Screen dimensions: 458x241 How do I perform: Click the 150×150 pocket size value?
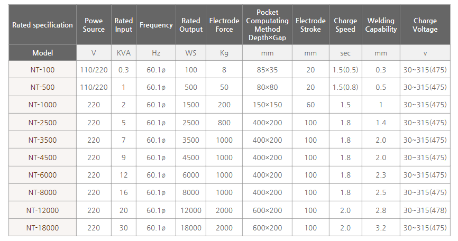(x=267, y=105)
